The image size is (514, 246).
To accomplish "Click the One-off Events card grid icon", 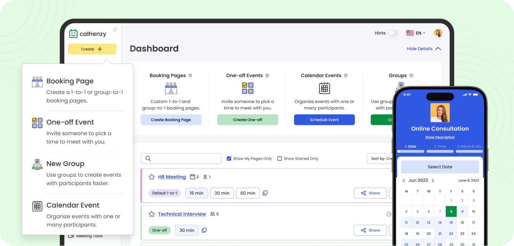I will [248, 88].
